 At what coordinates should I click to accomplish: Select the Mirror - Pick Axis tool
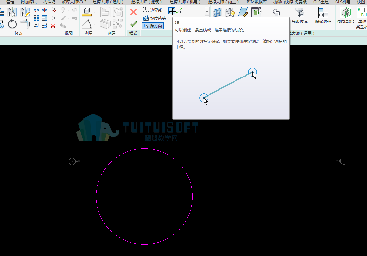(x=12, y=12)
